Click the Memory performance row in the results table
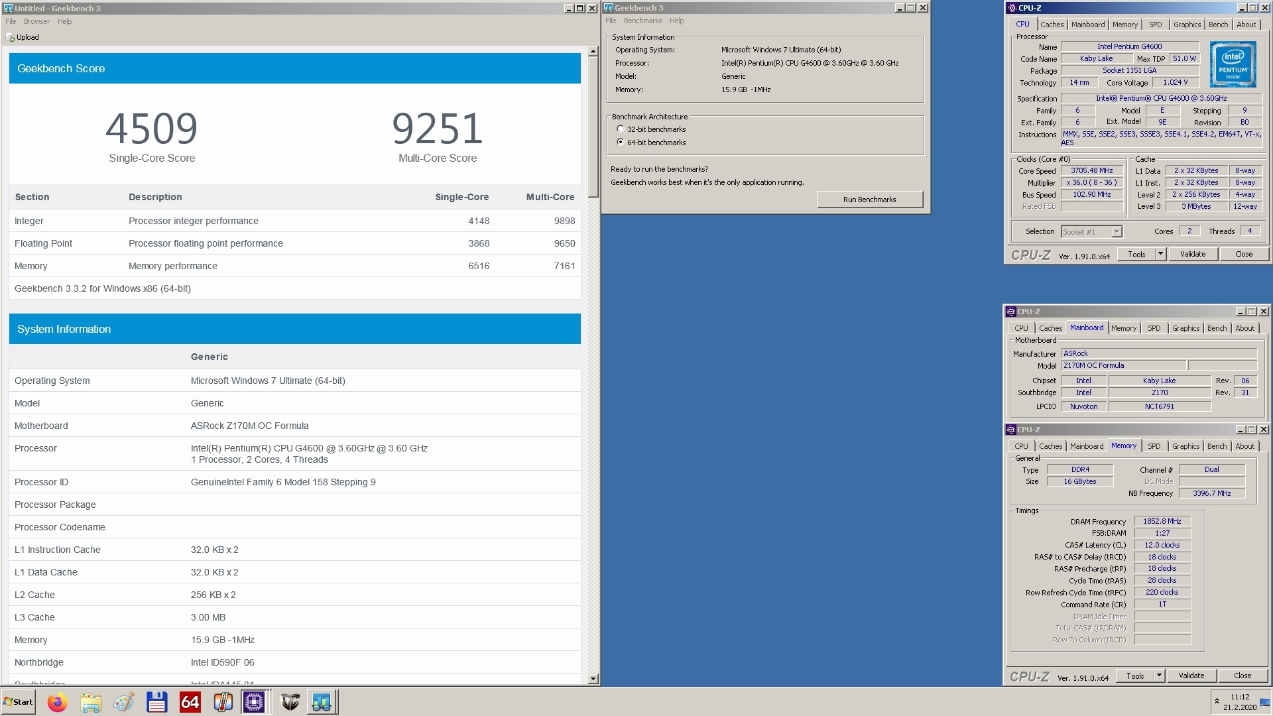This screenshot has width=1273, height=716. pos(295,266)
